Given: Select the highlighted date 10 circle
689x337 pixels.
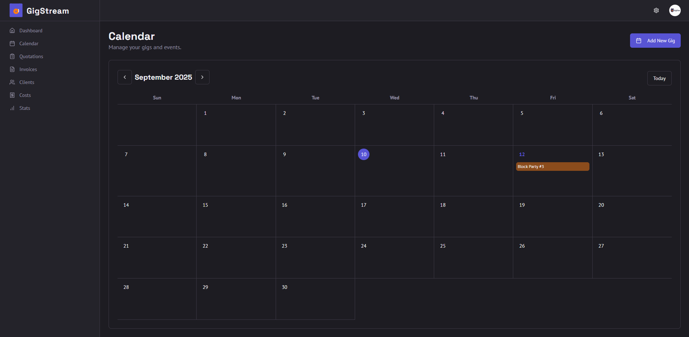Looking at the screenshot, I should coord(363,154).
